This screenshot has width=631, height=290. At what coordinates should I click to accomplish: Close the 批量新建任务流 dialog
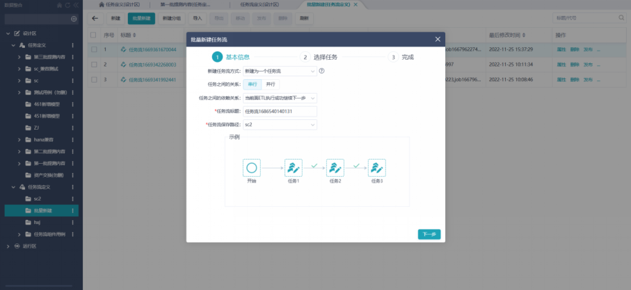[x=437, y=40]
